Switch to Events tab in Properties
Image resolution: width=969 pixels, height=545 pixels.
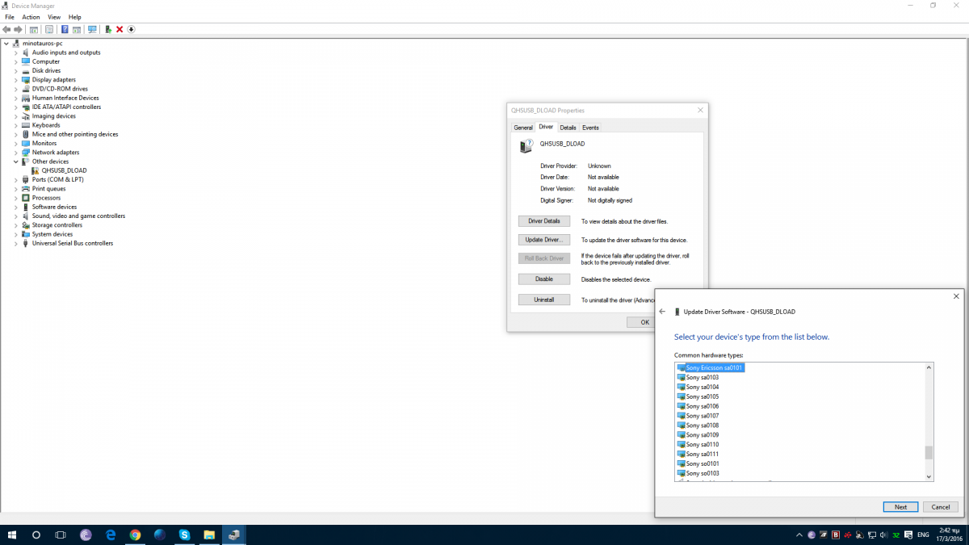point(590,128)
